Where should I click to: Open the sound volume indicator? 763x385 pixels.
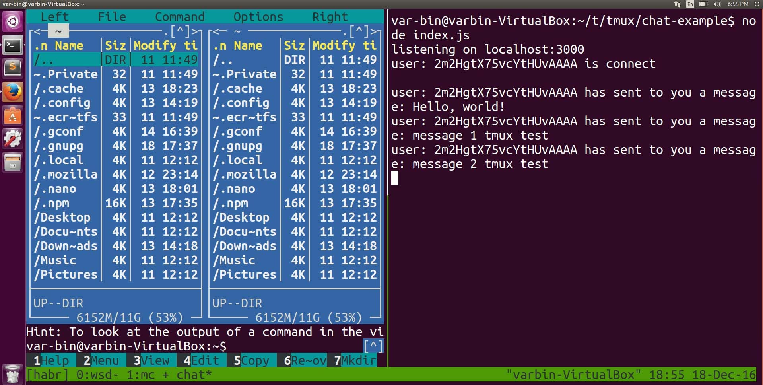(x=717, y=4)
